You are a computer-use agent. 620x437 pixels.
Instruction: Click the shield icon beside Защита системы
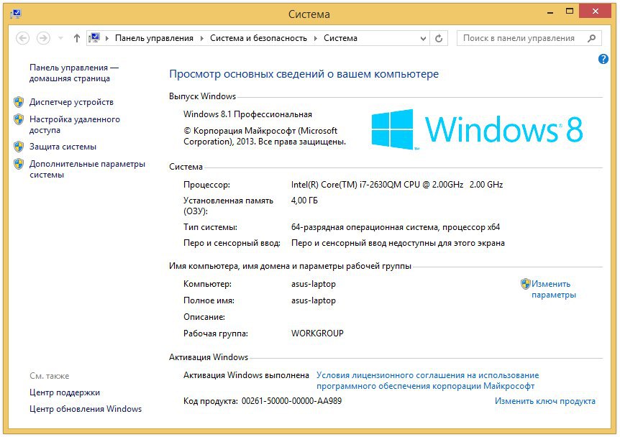19,147
